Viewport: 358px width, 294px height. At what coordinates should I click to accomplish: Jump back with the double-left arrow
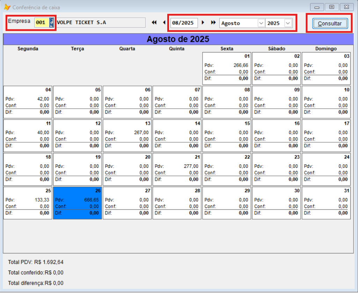(154, 23)
